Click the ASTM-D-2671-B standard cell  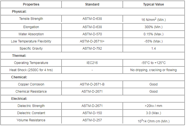tap(92, 84)
